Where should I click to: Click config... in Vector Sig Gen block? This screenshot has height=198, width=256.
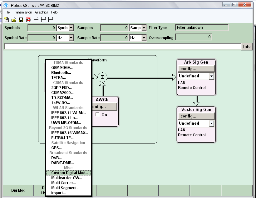pos(196,116)
